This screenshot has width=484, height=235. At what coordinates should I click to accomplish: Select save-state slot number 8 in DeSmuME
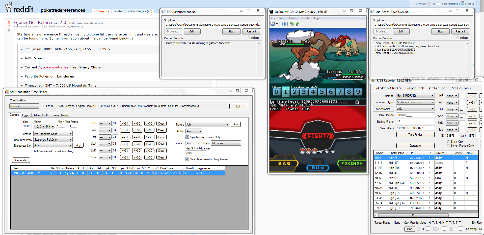(x=349, y=92)
